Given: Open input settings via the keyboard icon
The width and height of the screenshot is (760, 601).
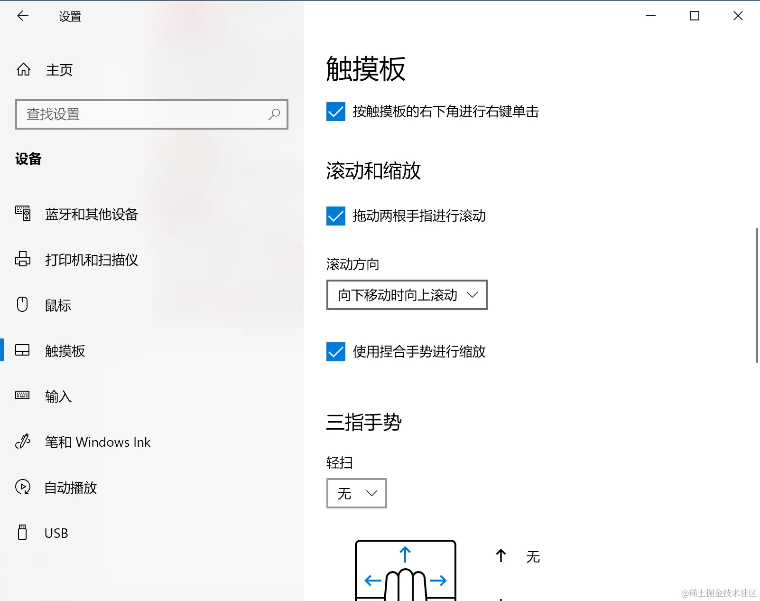Looking at the screenshot, I should pos(22,396).
